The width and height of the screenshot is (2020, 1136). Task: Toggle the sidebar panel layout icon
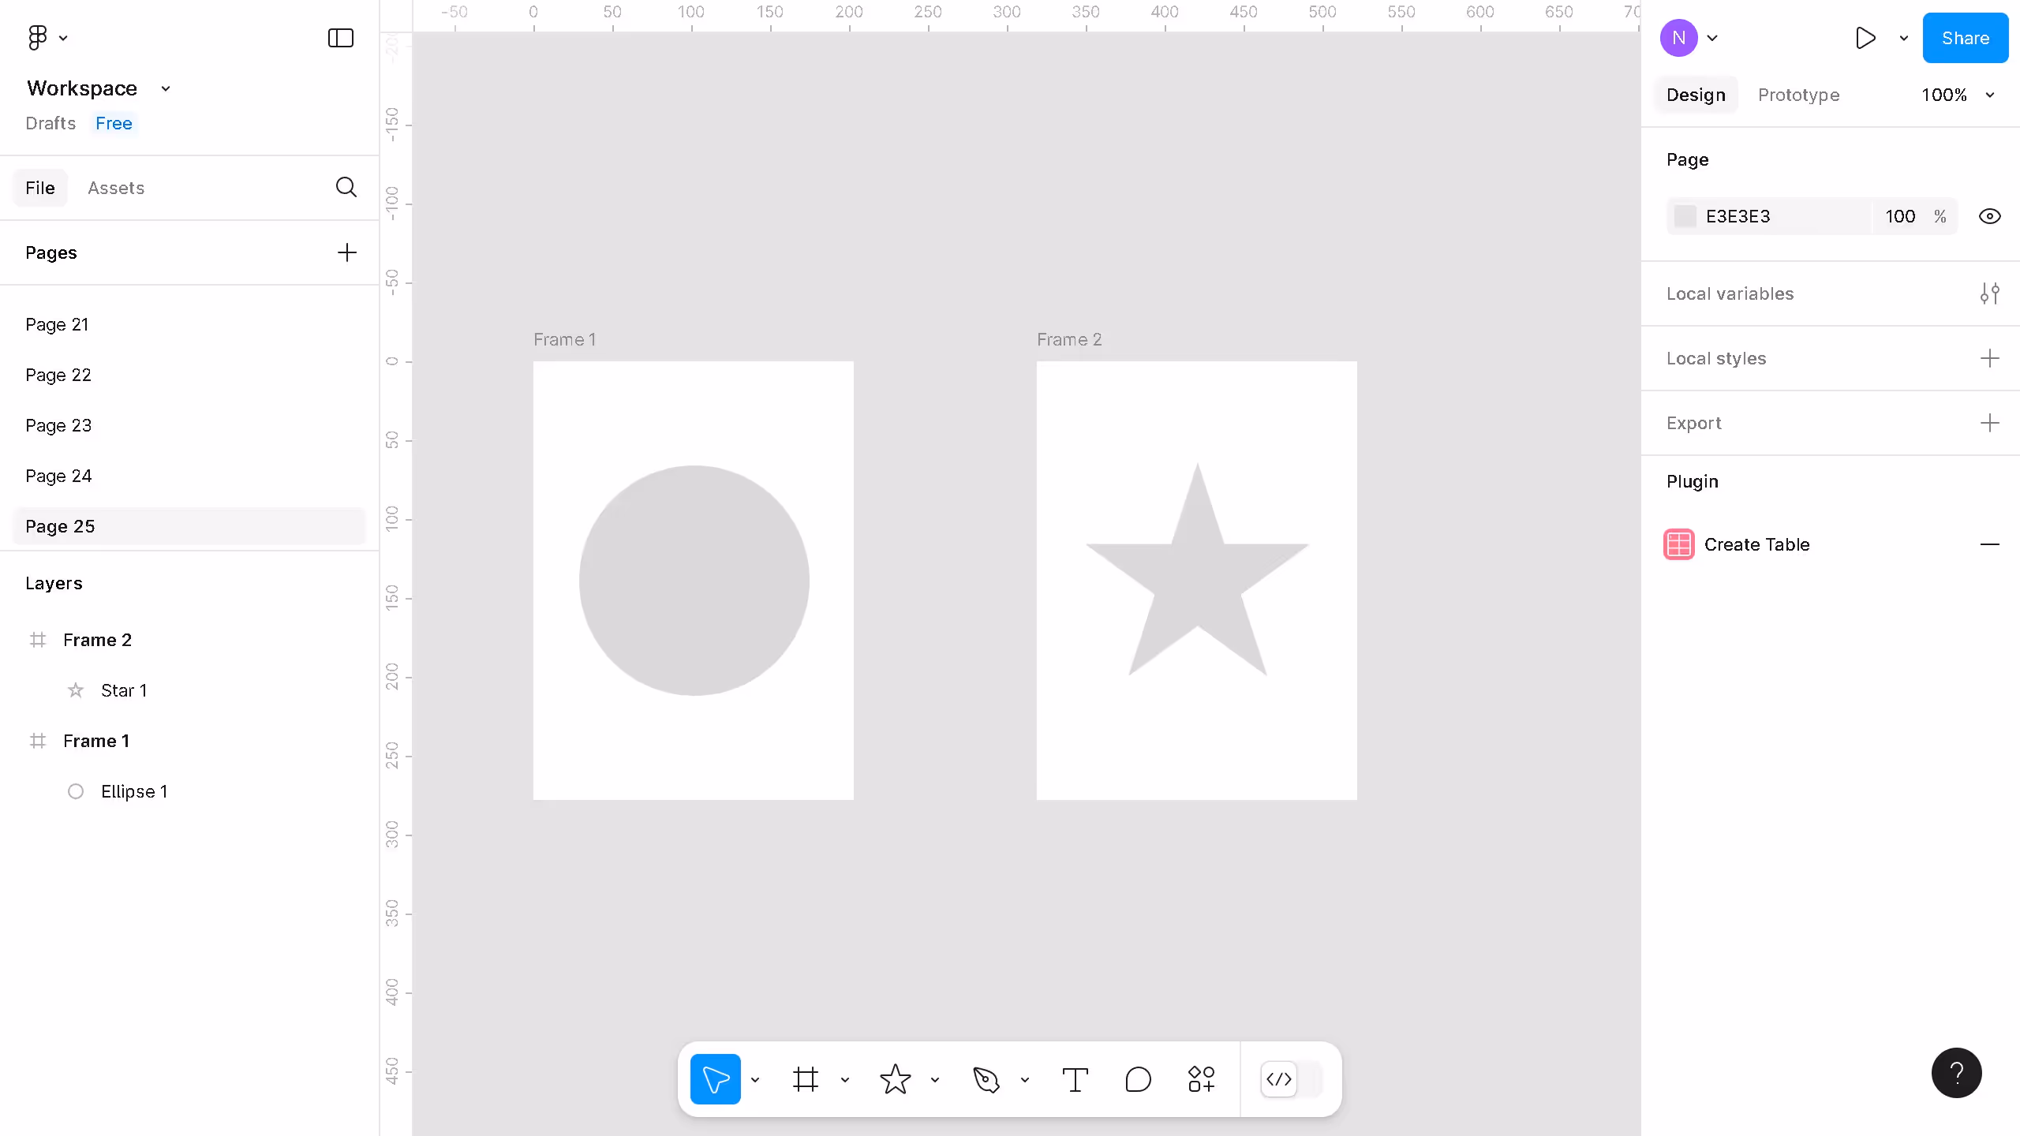pyautogui.click(x=340, y=38)
